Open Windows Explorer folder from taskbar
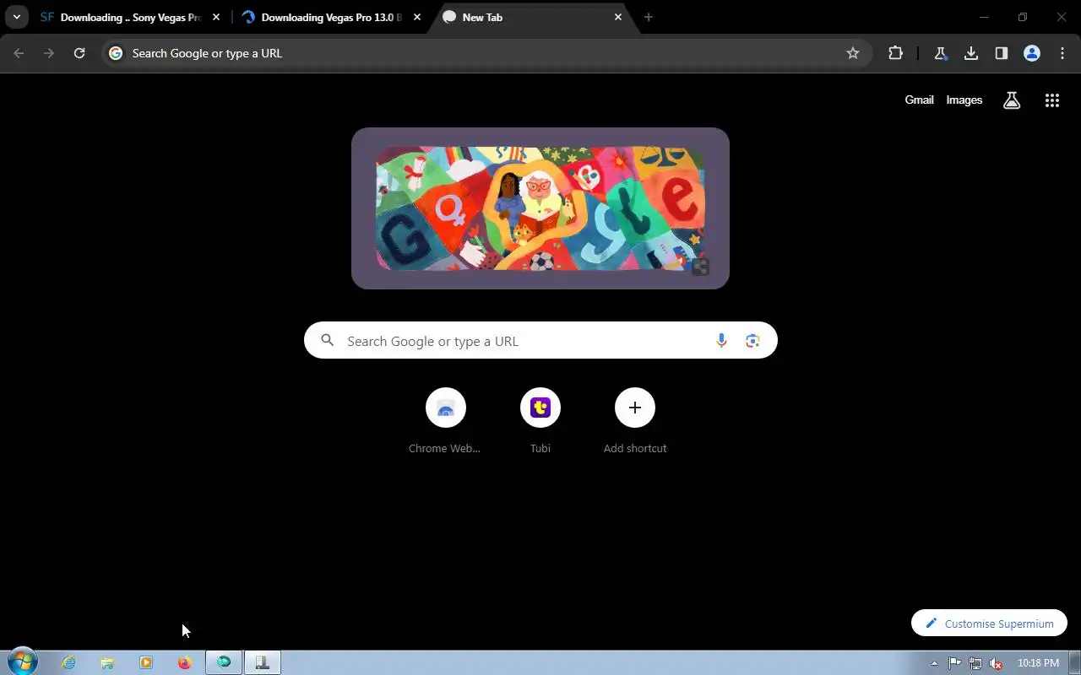 tap(107, 662)
